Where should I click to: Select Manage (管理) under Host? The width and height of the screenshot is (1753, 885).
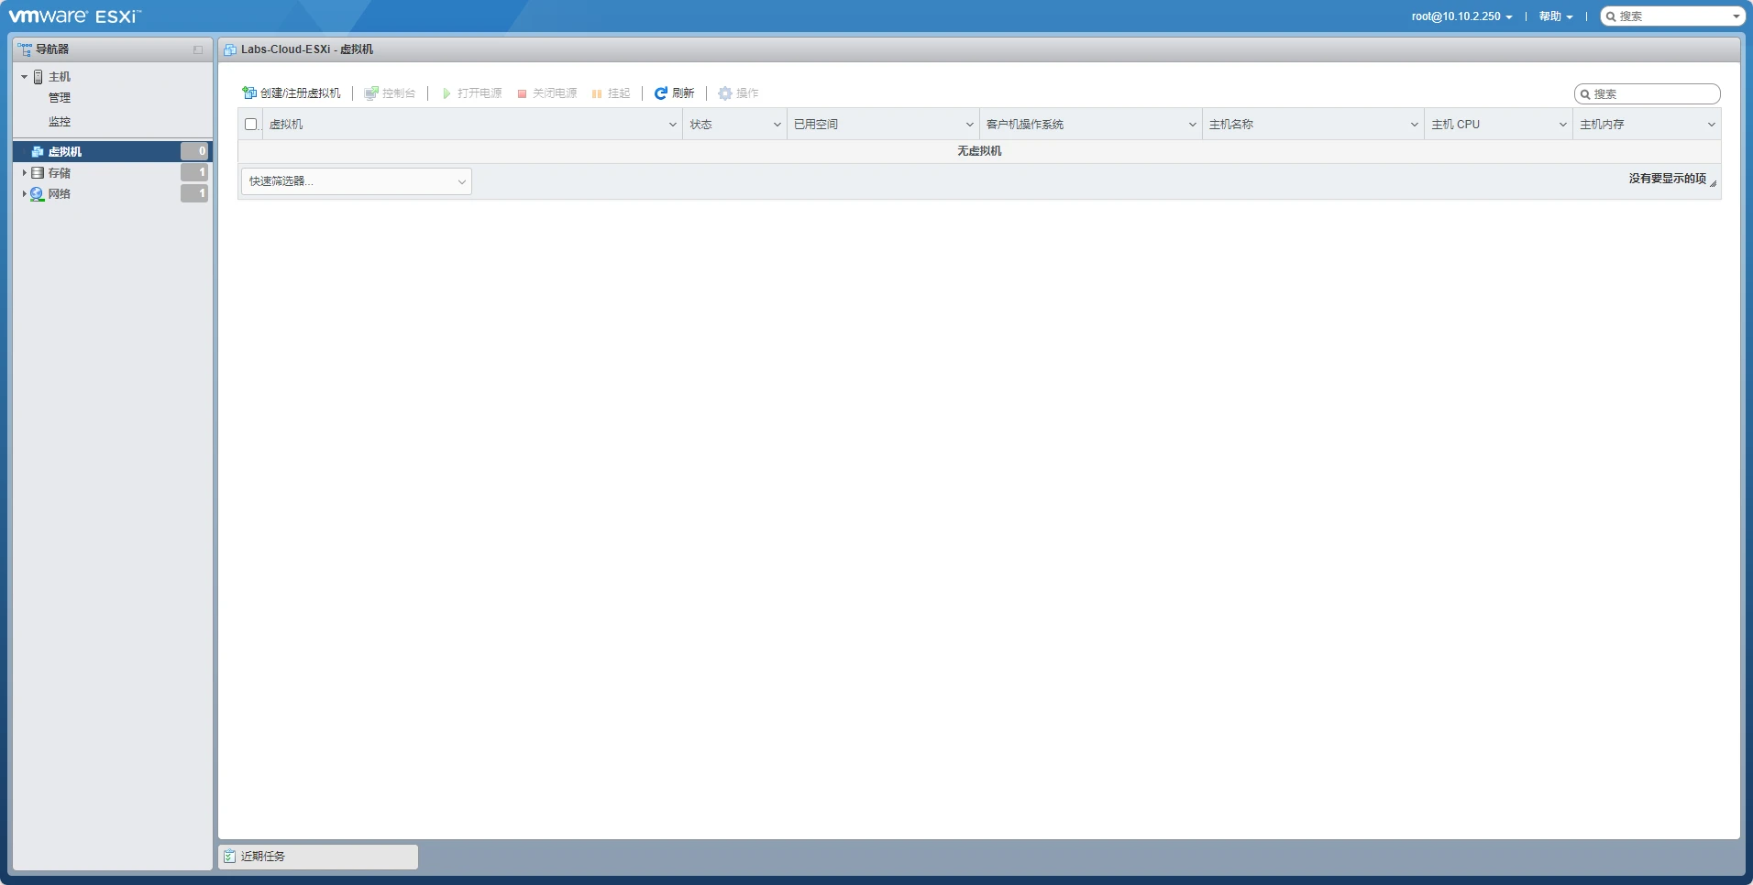(x=60, y=98)
